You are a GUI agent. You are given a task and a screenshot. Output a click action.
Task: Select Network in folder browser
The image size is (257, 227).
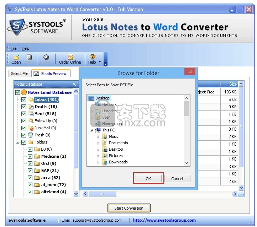[x=109, y=104]
